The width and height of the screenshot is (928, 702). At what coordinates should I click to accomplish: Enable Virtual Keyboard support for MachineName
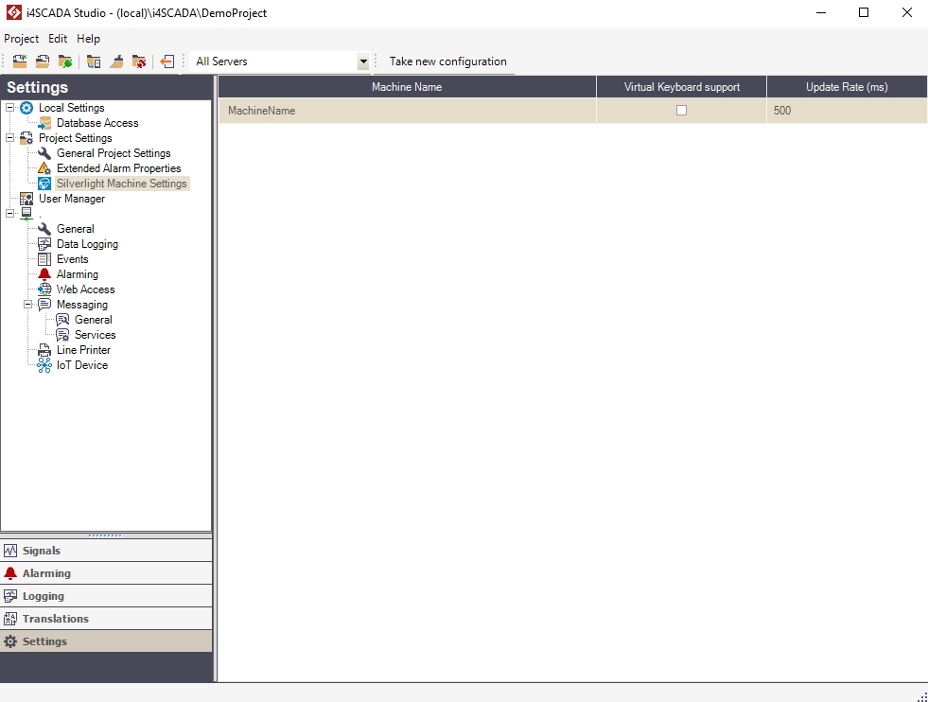[x=681, y=111]
